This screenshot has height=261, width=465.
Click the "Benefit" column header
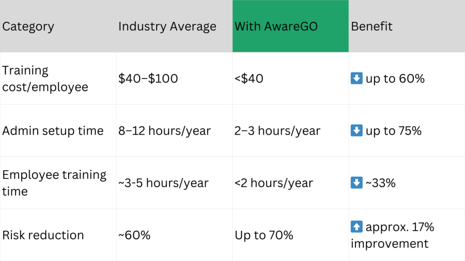(371, 26)
